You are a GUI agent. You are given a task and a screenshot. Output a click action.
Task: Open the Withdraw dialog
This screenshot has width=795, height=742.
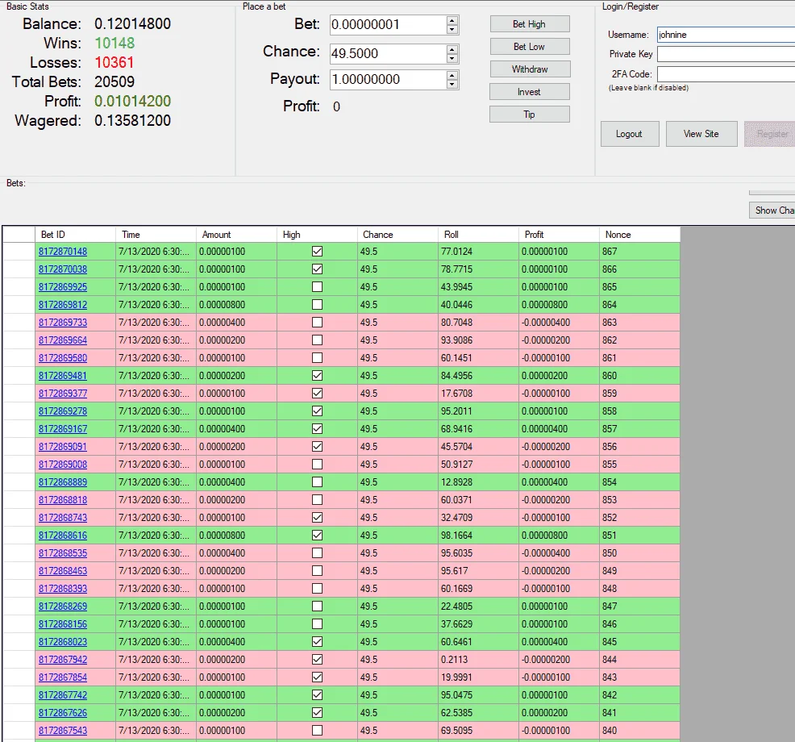click(x=529, y=69)
